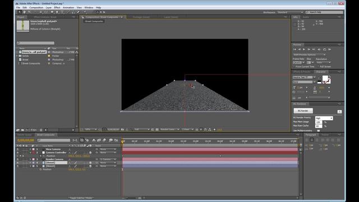Open BG Render Priority High dropdown
359x202 pixels.
324,118
